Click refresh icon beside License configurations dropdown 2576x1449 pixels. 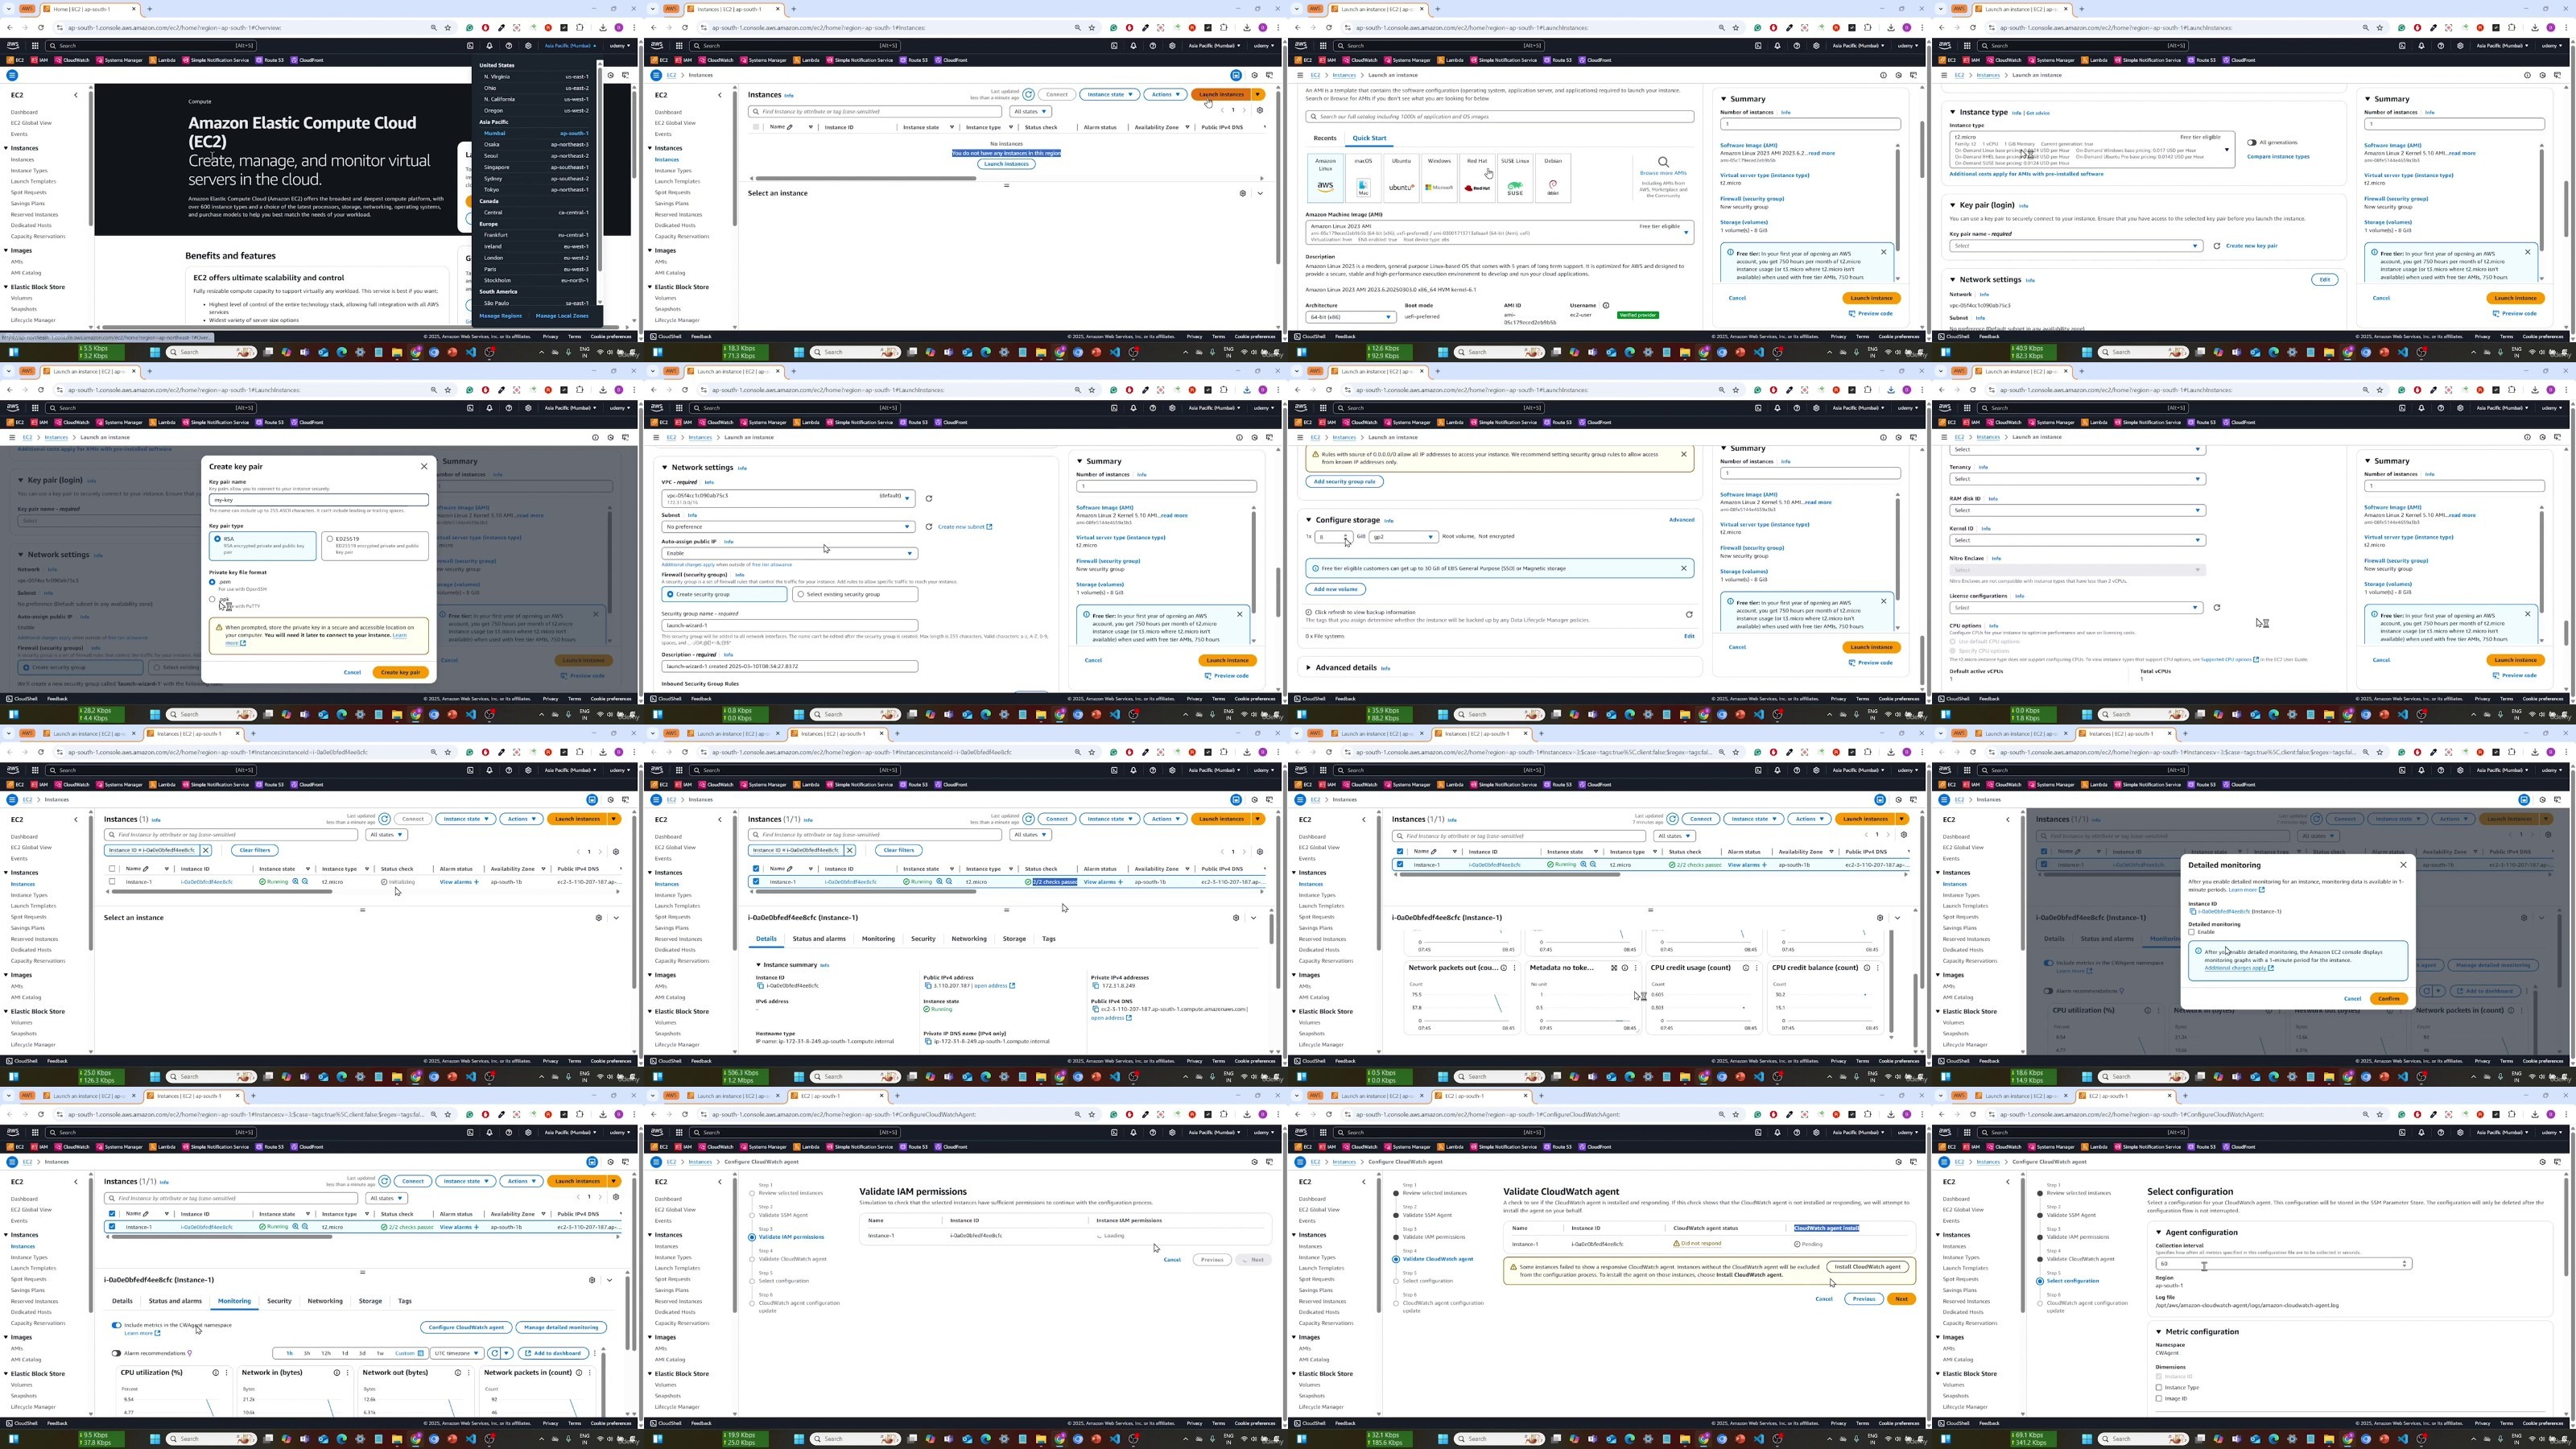point(2216,608)
